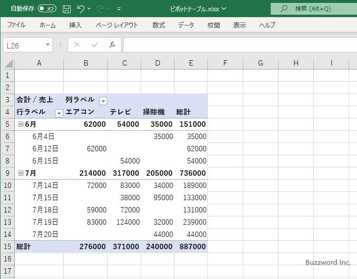Select the 7月19日 row label

[x=39, y=222]
